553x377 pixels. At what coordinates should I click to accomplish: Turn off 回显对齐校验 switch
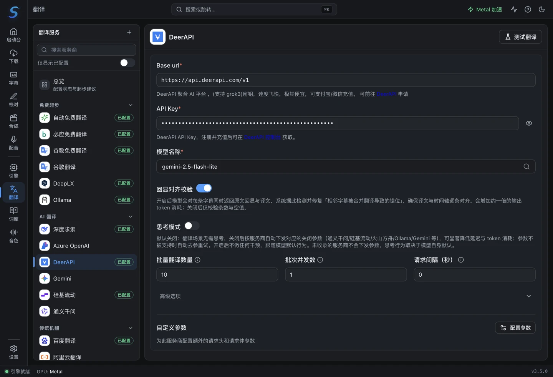point(204,188)
